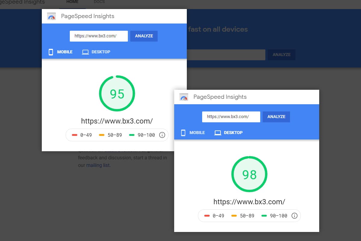The image size is (361, 241).
Task: Click the URL field in the mobile panel
Action: click(99, 36)
